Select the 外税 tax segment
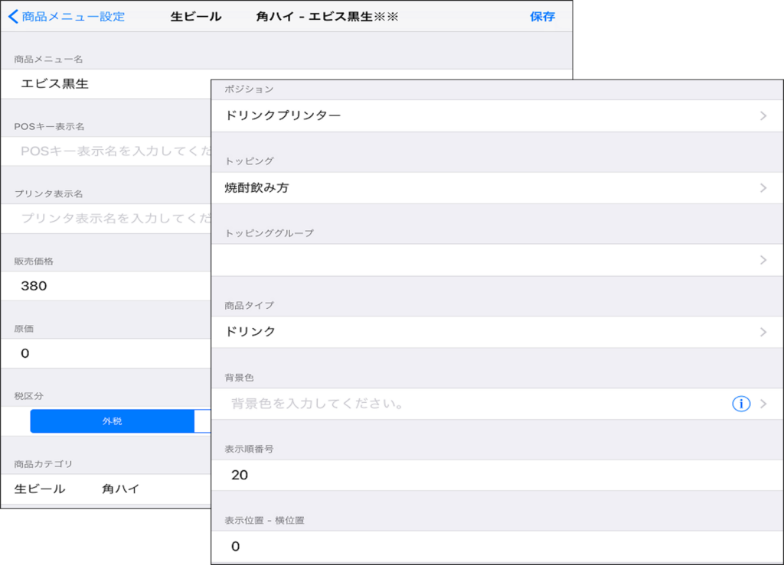Image resolution: width=784 pixels, height=565 pixels. [112, 421]
